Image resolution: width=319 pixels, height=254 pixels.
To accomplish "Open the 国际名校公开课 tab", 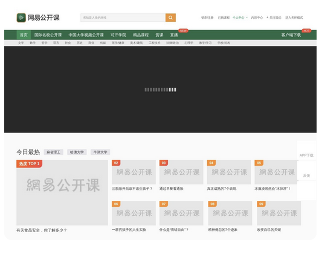I will [48, 35].
